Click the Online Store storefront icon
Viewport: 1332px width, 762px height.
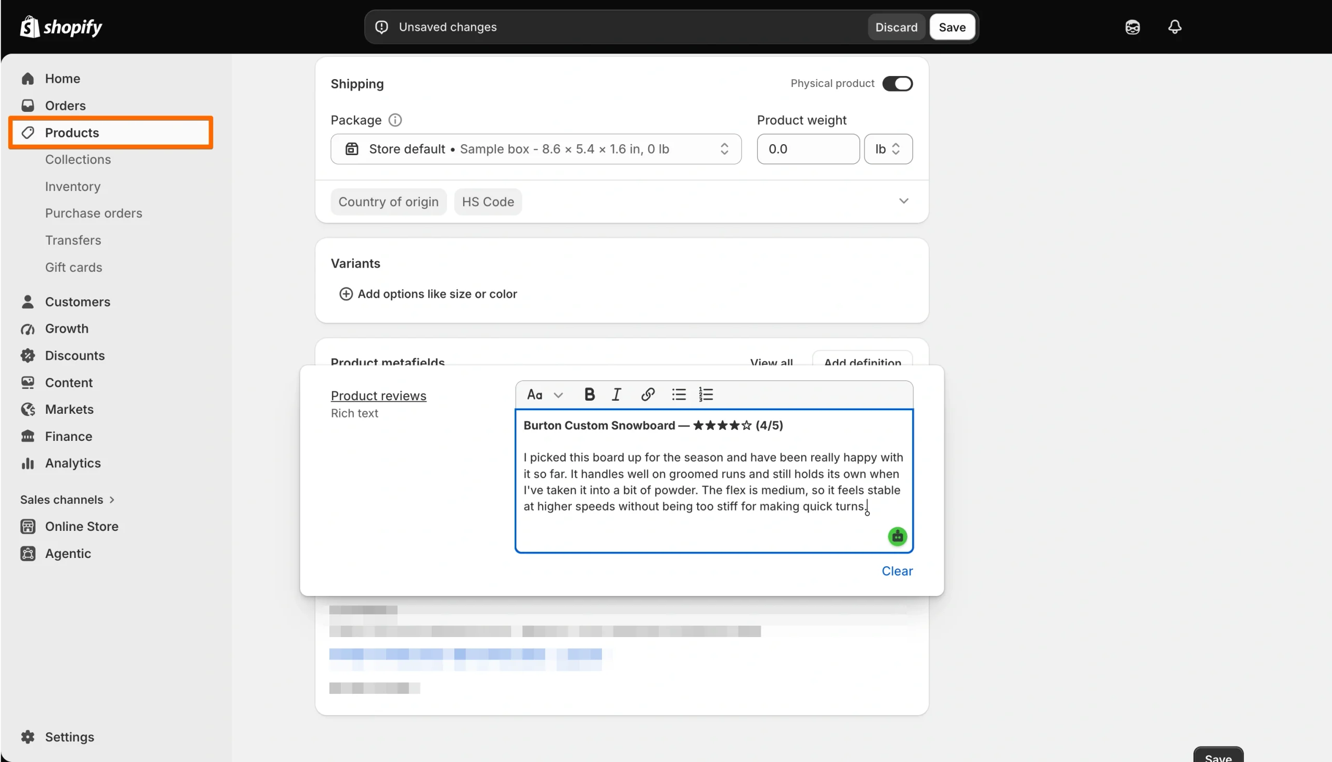28,527
